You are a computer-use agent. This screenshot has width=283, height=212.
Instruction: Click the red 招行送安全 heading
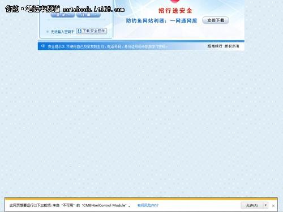pyautogui.click(x=175, y=11)
